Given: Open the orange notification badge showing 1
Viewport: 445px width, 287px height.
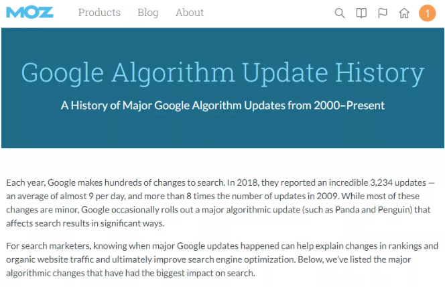Looking at the screenshot, I should 427,13.
